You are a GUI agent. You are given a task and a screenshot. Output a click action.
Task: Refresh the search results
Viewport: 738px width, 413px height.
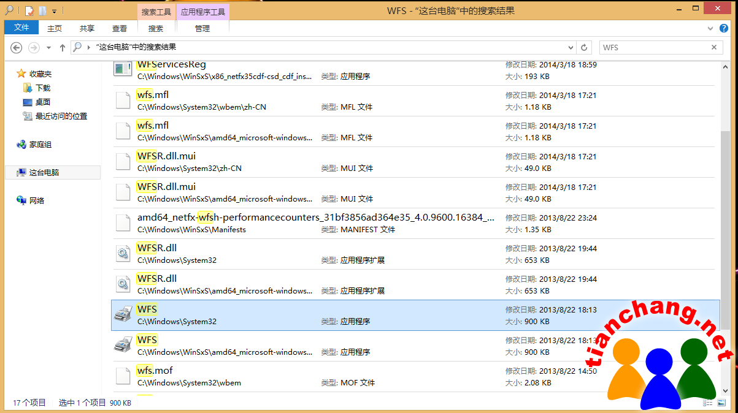(584, 47)
